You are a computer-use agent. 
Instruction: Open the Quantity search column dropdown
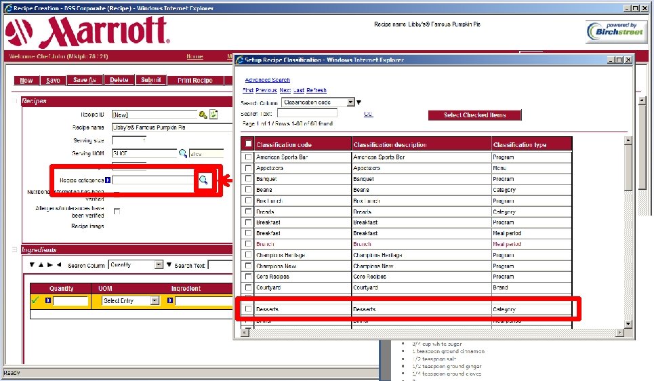(x=159, y=264)
